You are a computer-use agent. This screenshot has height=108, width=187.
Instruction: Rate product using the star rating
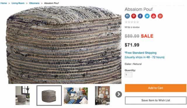pos(132,22)
